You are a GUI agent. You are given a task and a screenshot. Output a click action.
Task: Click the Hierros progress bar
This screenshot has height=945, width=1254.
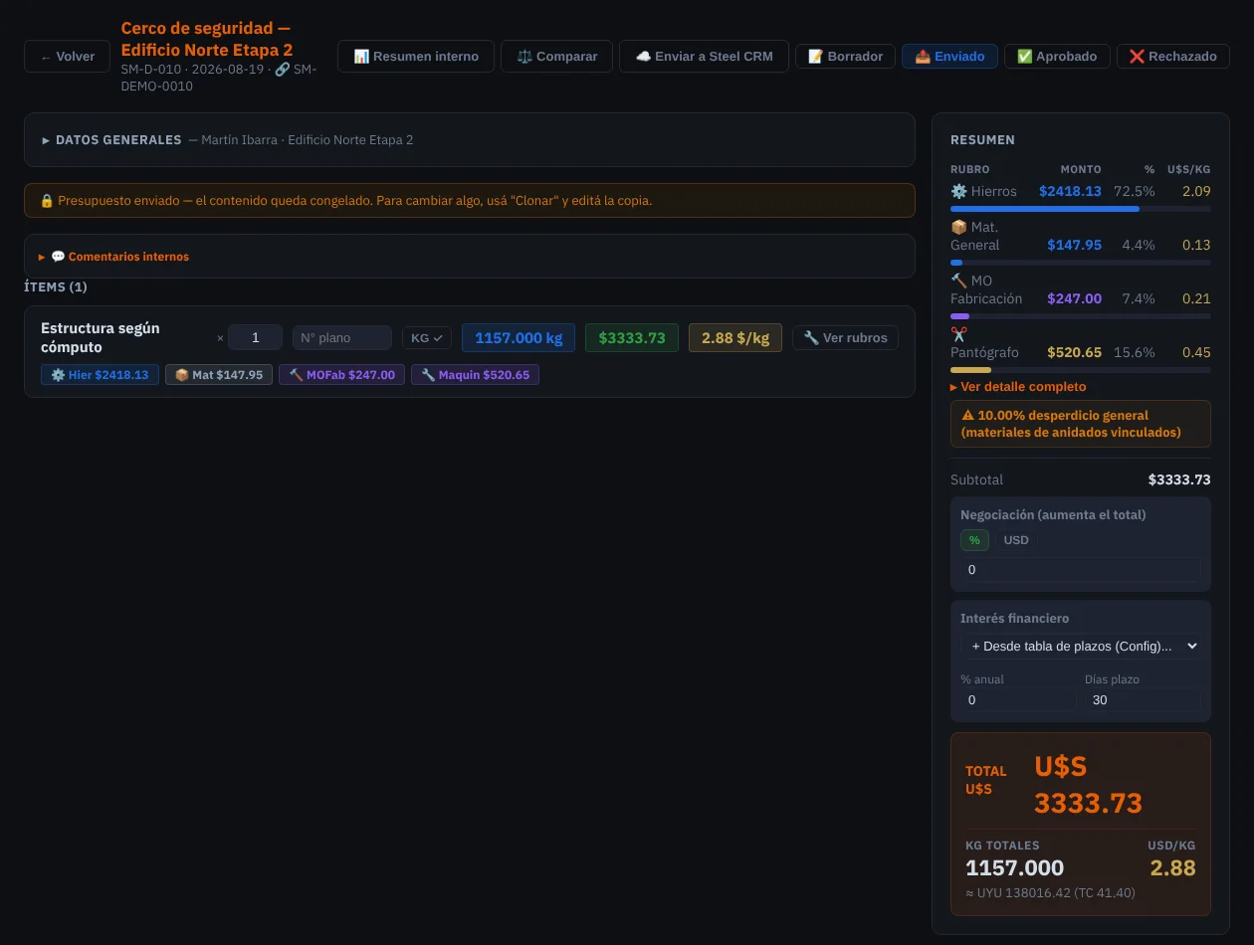coord(1081,209)
